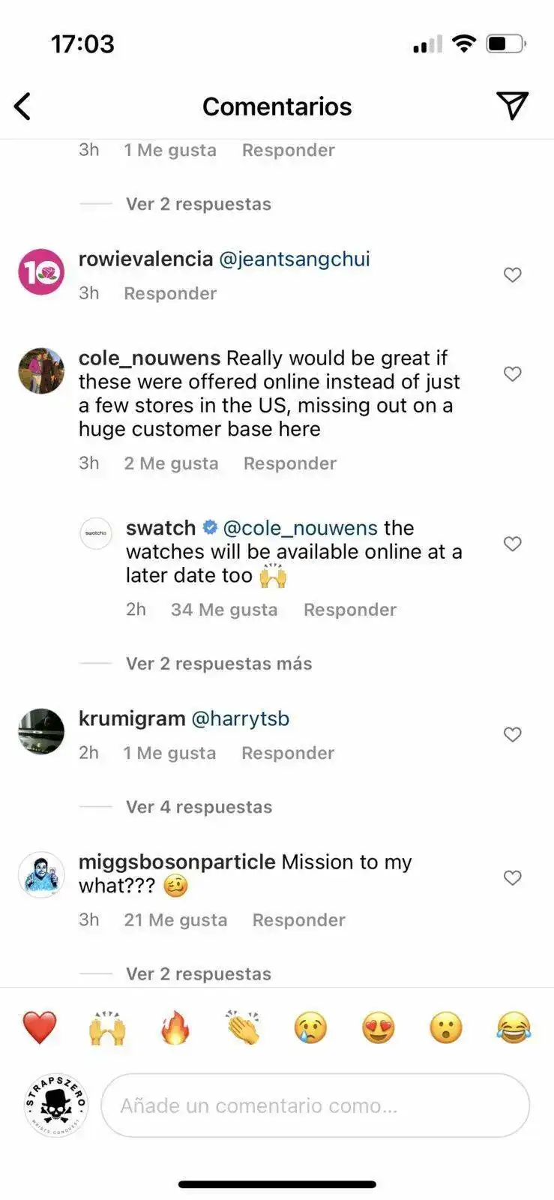Like swatch's reply with the heart
554x1200 pixels.
click(512, 544)
